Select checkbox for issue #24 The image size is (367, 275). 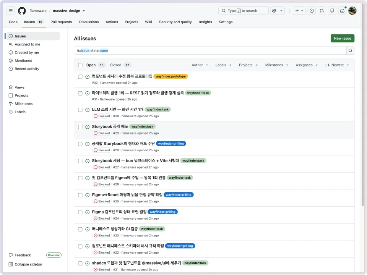[x=80, y=212]
